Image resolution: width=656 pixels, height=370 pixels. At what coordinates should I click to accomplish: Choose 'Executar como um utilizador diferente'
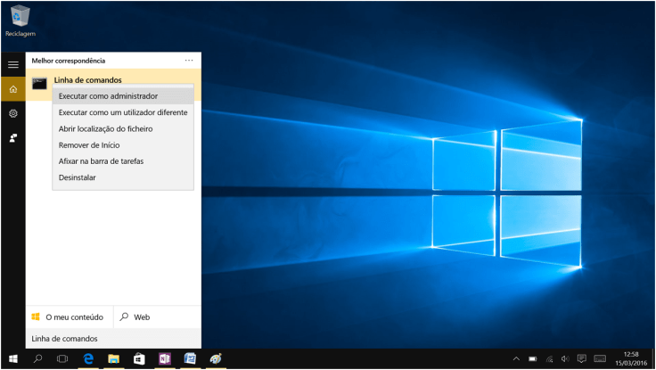(x=122, y=112)
